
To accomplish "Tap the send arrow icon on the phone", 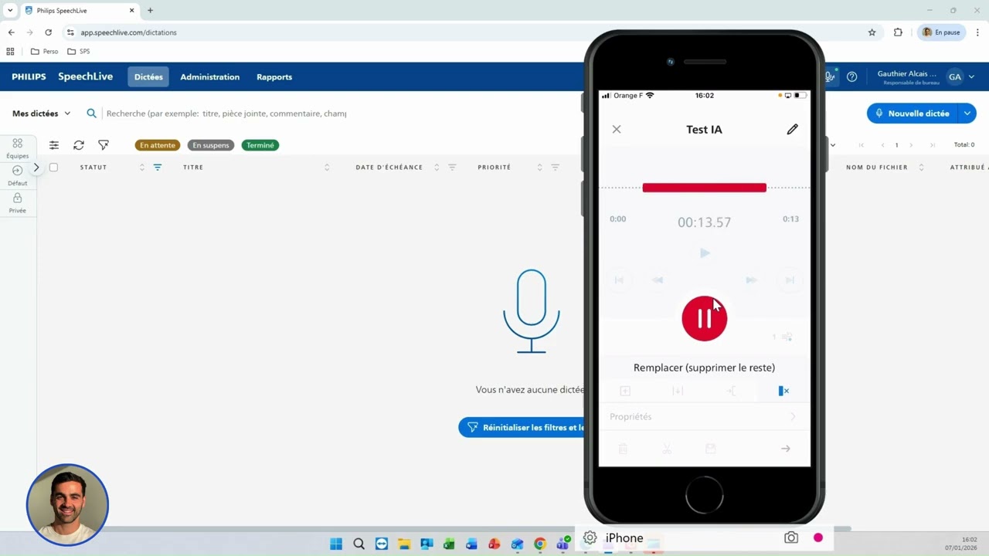I will tap(785, 449).
